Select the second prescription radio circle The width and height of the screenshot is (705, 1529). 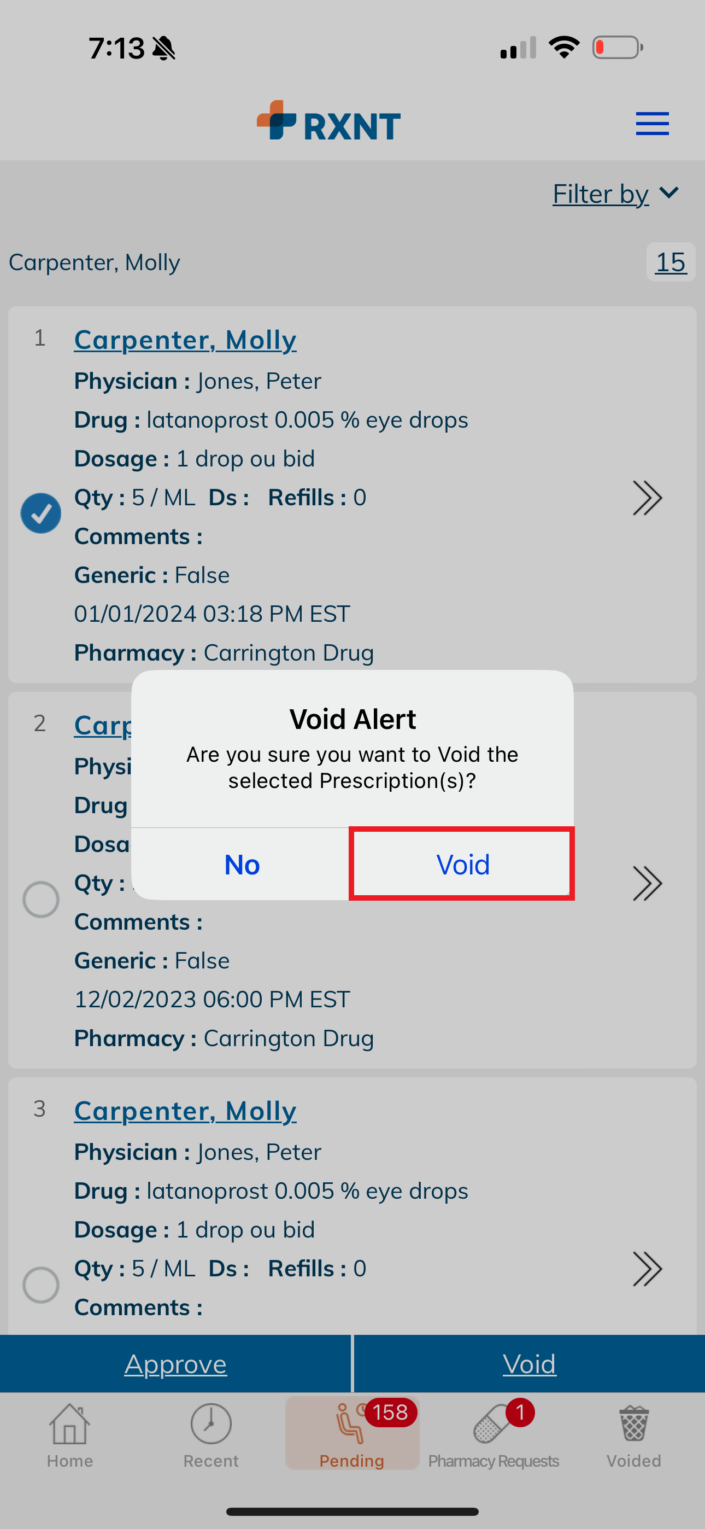pyautogui.click(x=41, y=899)
